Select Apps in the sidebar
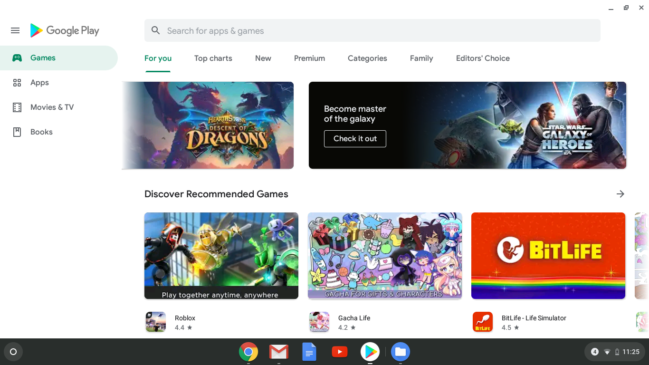Viewport: 649px width, 365px height. click(x=39, y=83)
